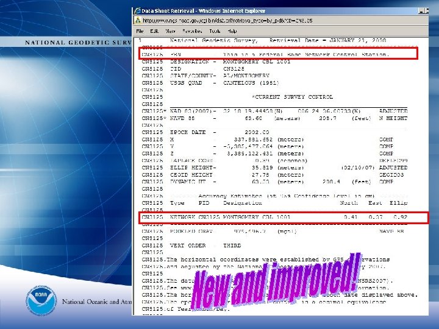Viewport: 439px width, 329px height.
Task: Click 'National Oceanic and Atm' text by logo
Action: [x=97, y=302]
